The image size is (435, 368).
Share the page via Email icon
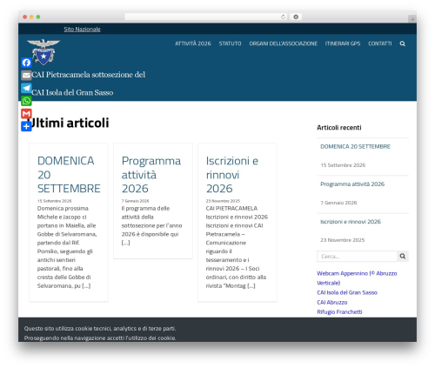[x=26, y=76]
